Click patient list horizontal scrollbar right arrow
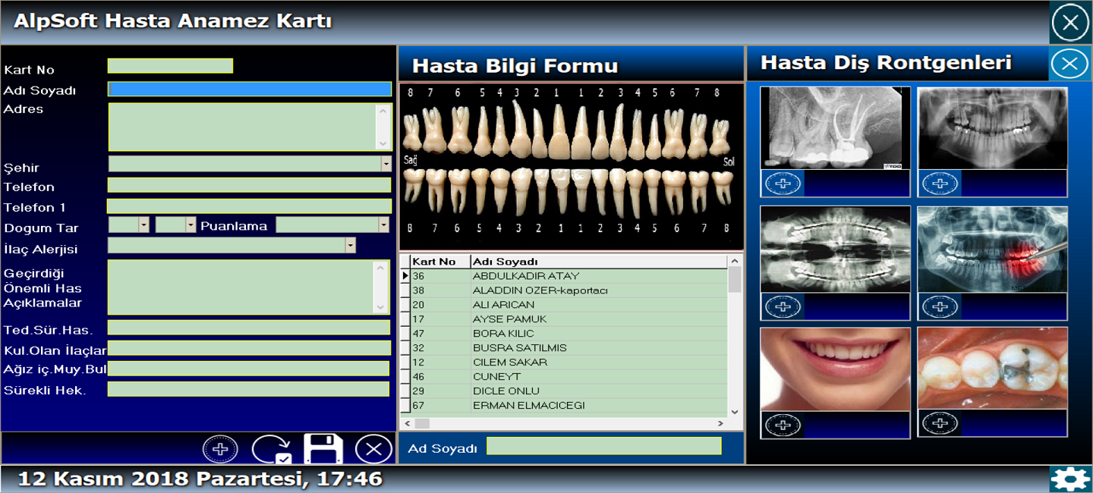1093x493 pixels. [x=721, y=423]
